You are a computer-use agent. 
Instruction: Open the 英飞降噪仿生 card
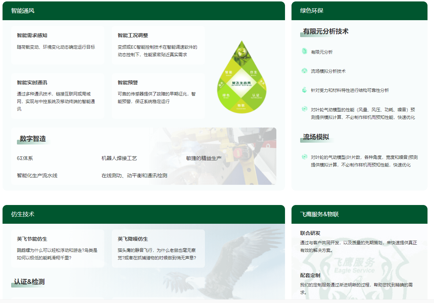click(x=158, y=248)
